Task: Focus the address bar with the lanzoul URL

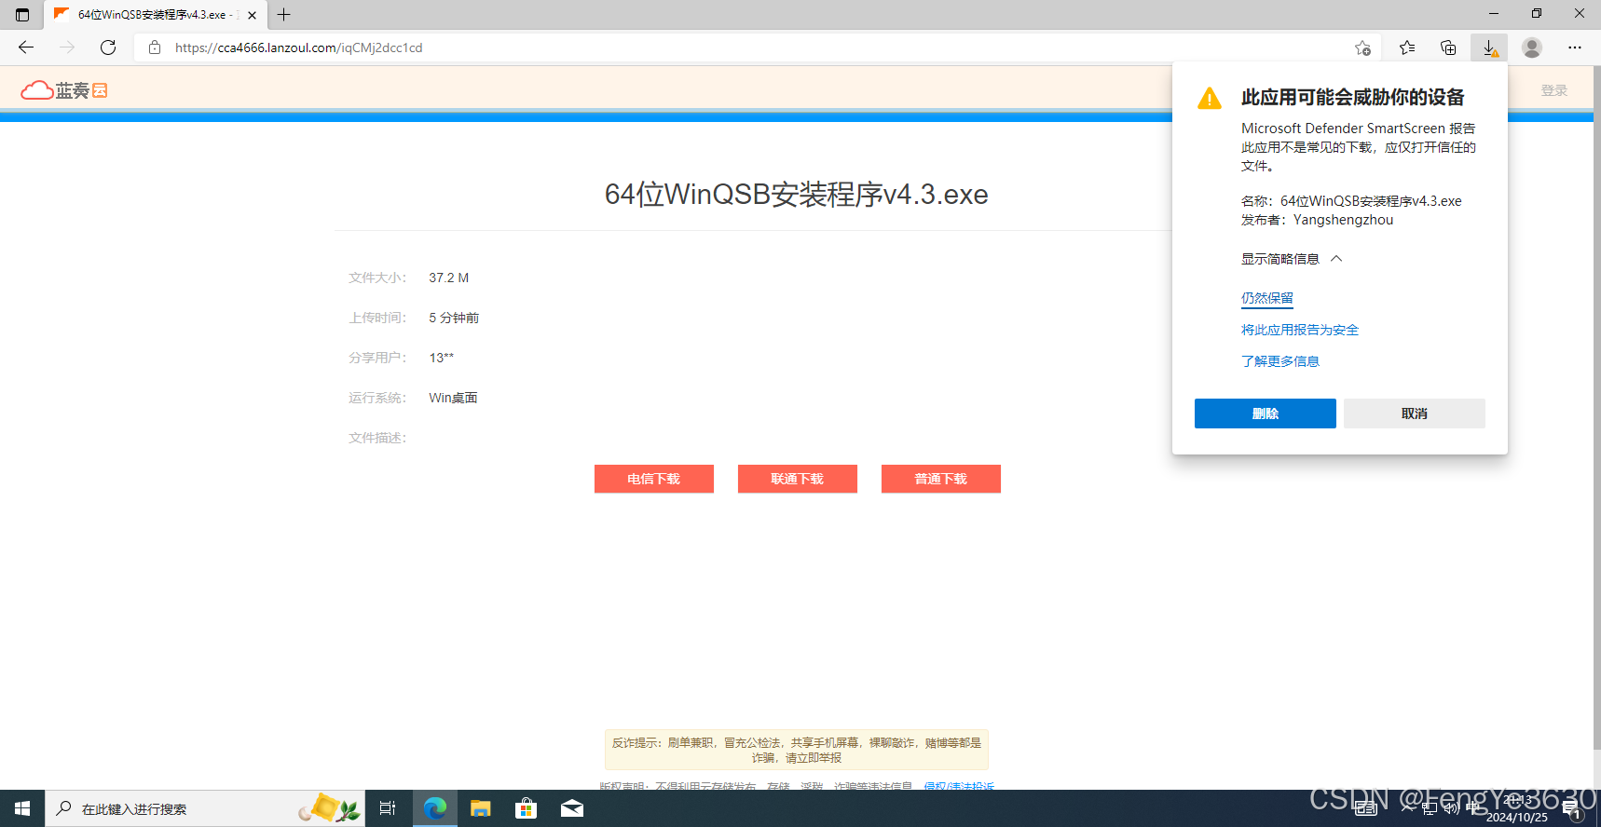Action: coord(755,47)
